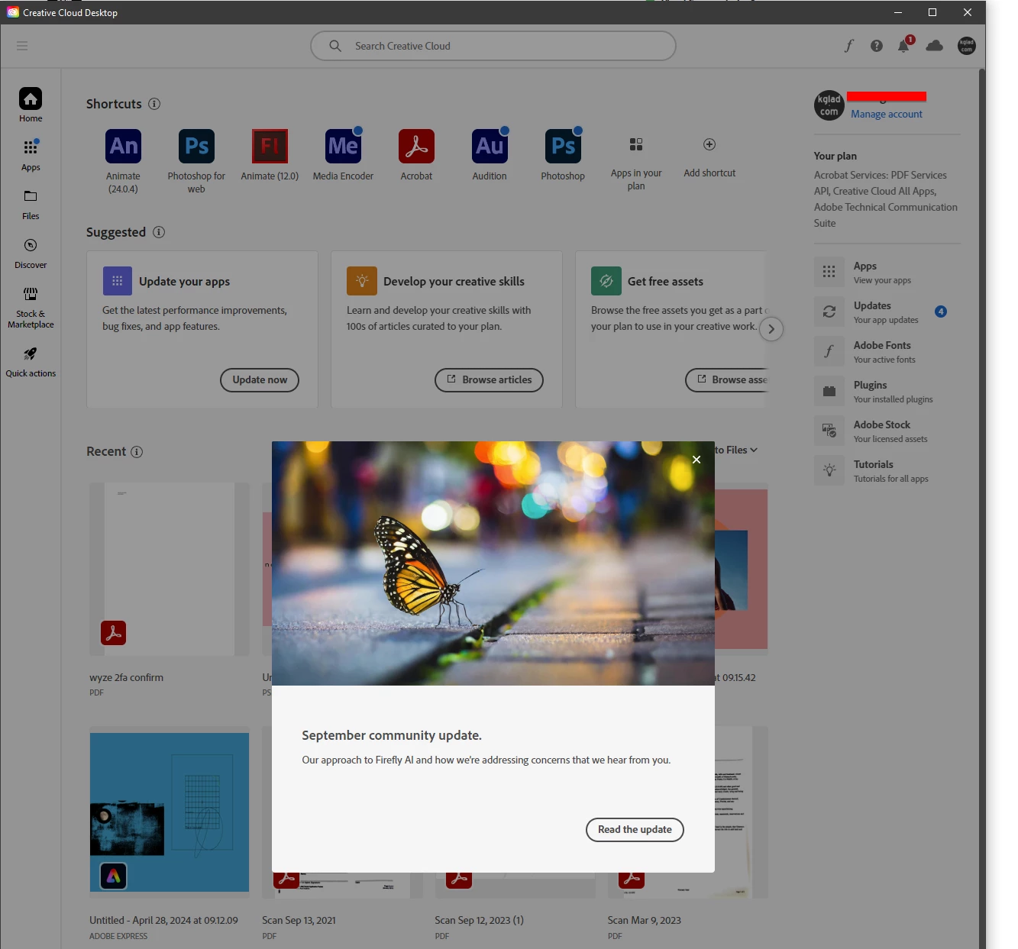Viewport: 1018px width, 949px height.
Task: Launch the Audition shortcut
Action: pyautogui.click(x=490, y=146)
